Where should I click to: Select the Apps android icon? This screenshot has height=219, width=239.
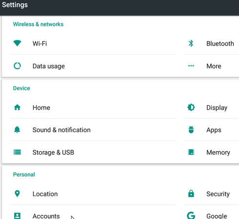(x=191, y=130)
